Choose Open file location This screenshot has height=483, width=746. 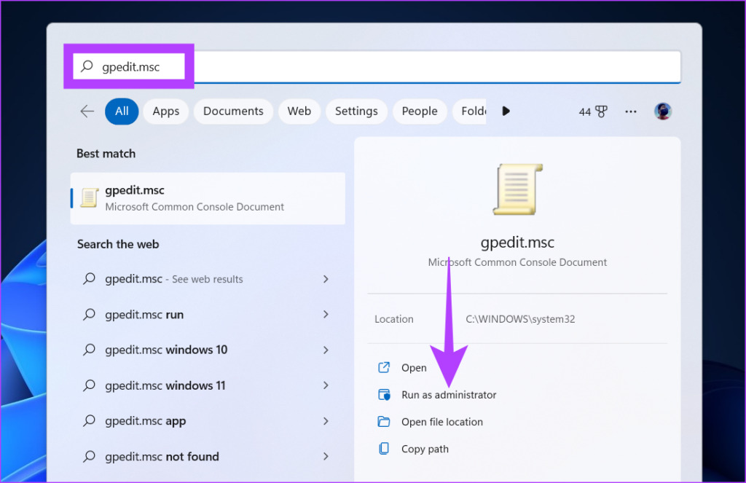click(x=442, y=422)
